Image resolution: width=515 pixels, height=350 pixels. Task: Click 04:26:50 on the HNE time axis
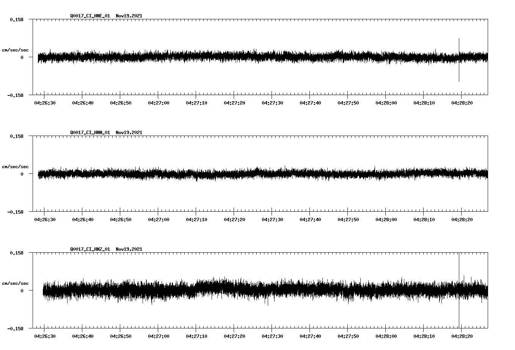coord(121,103)
